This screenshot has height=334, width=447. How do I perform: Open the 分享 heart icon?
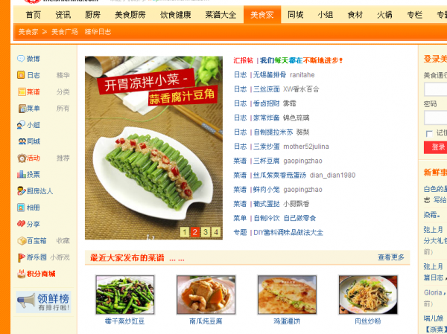pos(21,224)
